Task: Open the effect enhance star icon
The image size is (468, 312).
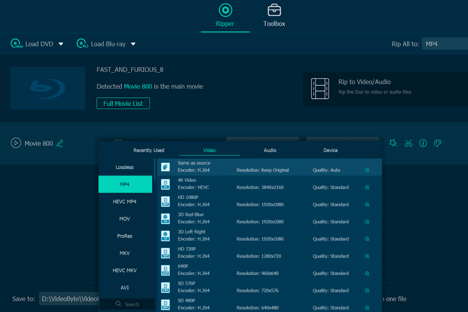Action: pos(393,143)
